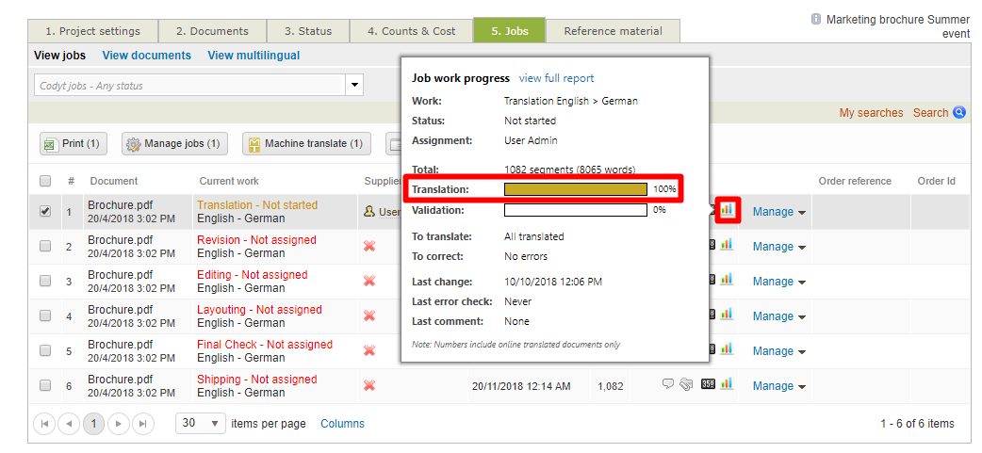Open the job status filter dropdown arrow
This screenshot has height=453, width=982.
[353, 86]
